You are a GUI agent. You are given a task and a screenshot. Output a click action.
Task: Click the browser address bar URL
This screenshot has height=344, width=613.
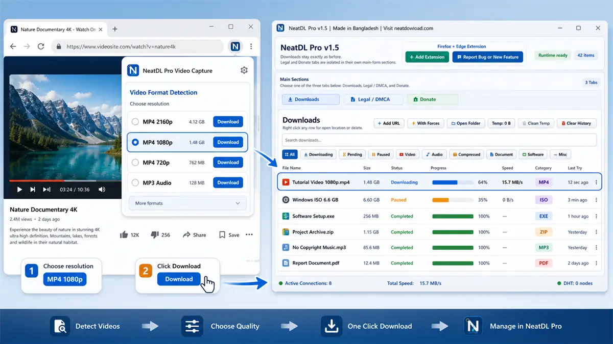(x=121, y=46)
